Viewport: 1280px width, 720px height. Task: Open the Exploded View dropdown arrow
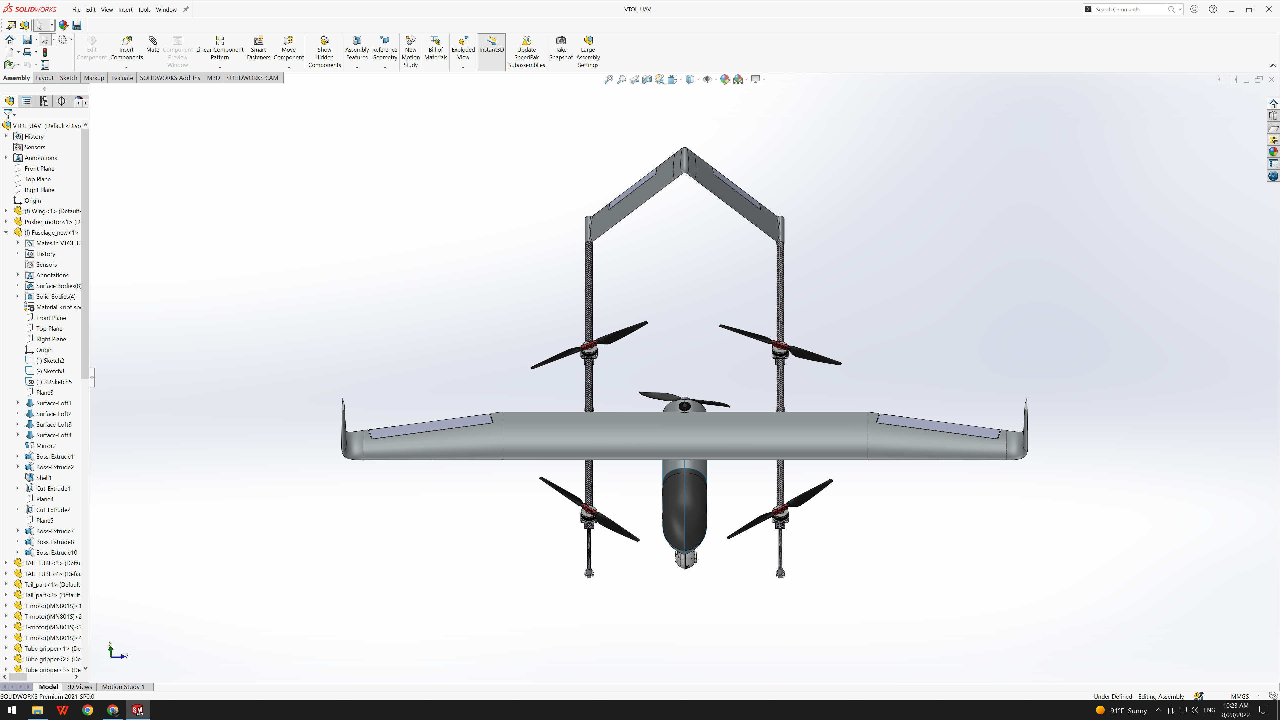[x=463, y=67]
